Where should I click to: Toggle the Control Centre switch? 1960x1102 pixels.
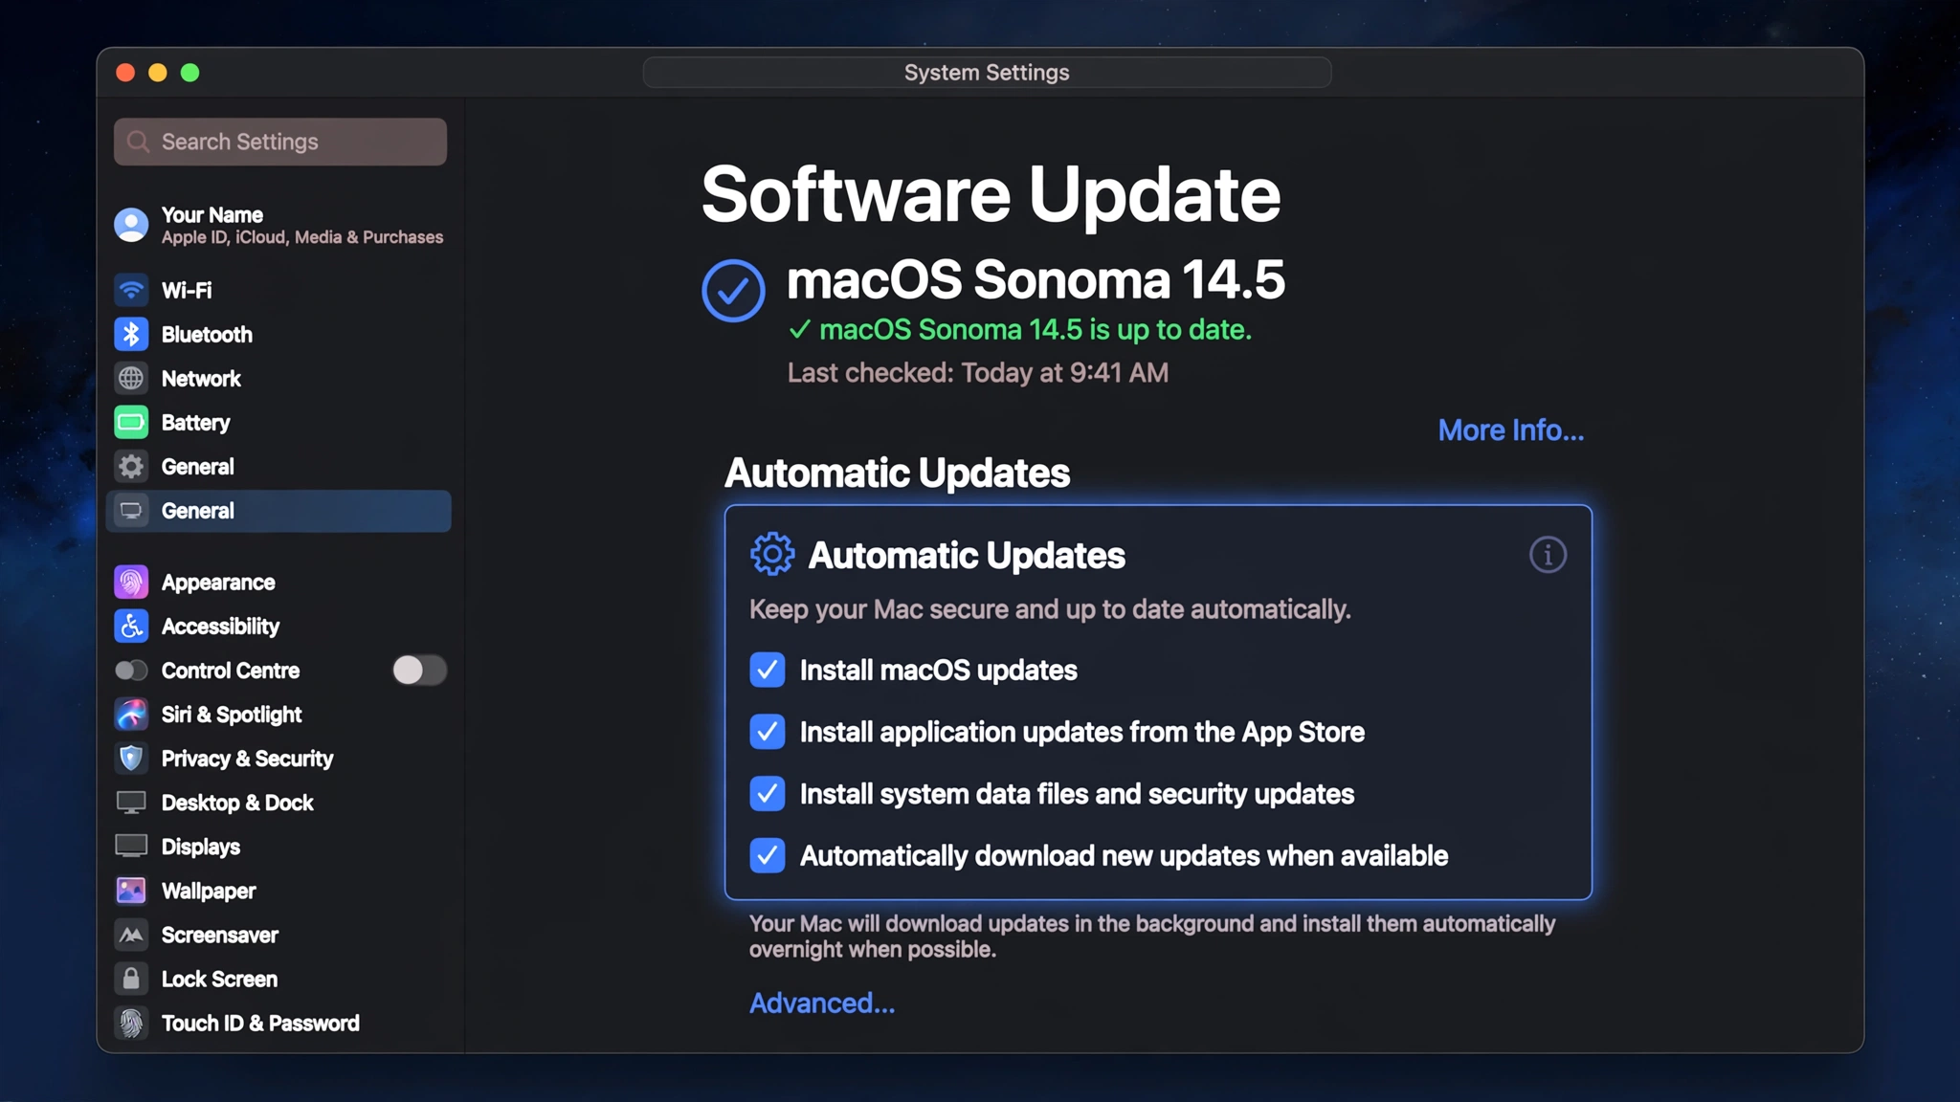419,670
